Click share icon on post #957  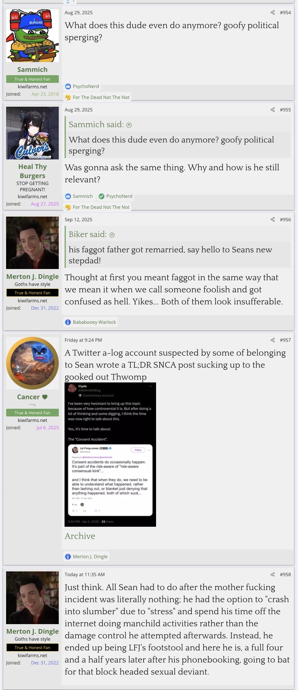(x=273, y=340)
